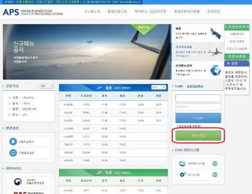Click the gear icon for the second FOIS system
The width and height of the screenshot is (252, 194).
(182, 174)
